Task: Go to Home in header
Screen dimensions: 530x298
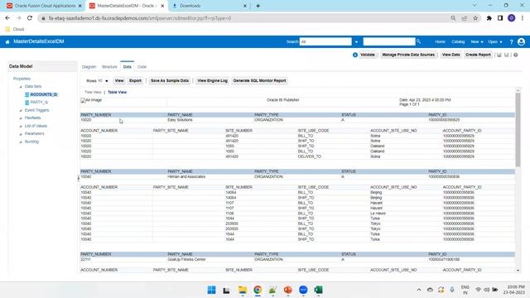Action: tap(440, 42)
